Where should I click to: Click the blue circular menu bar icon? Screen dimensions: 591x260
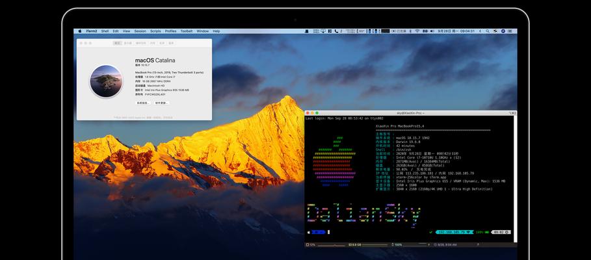[503, 31]
